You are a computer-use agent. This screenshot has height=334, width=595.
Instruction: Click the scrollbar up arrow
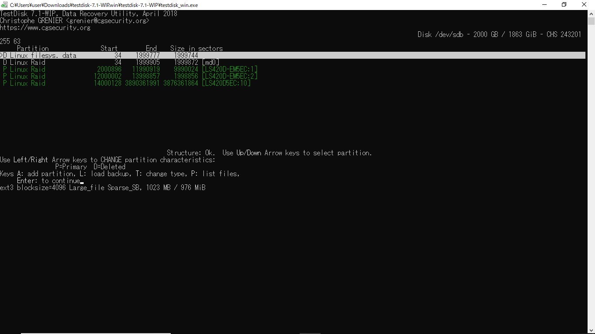click(x=591, y=13)
